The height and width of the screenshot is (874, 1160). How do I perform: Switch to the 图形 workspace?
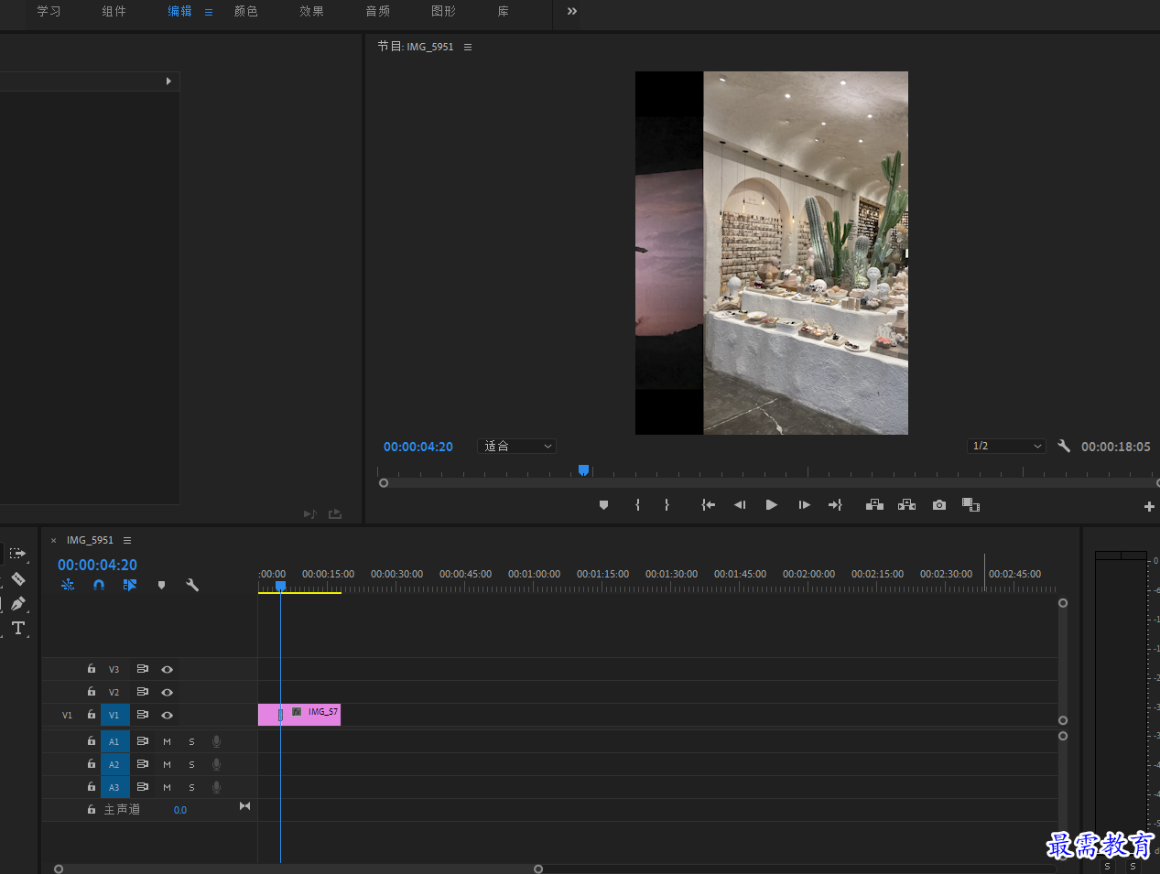[444, 11]
